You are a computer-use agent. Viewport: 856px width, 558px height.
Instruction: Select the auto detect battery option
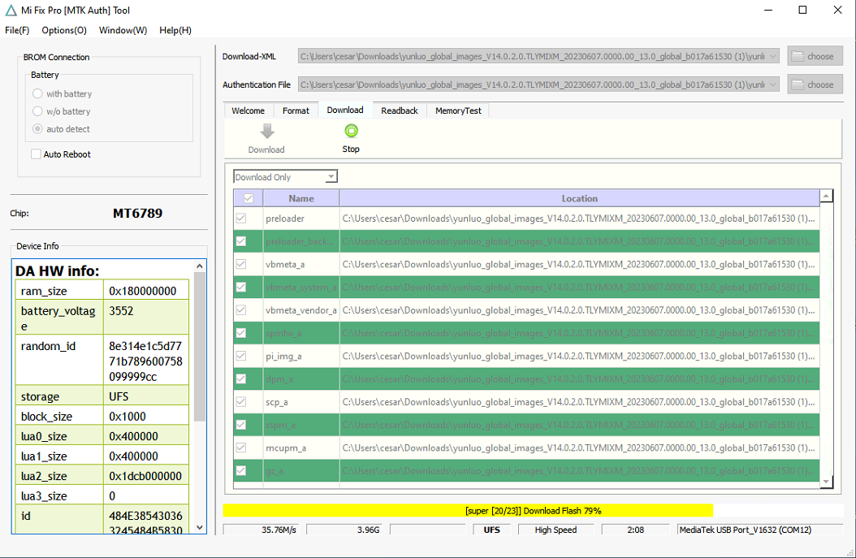37,129
